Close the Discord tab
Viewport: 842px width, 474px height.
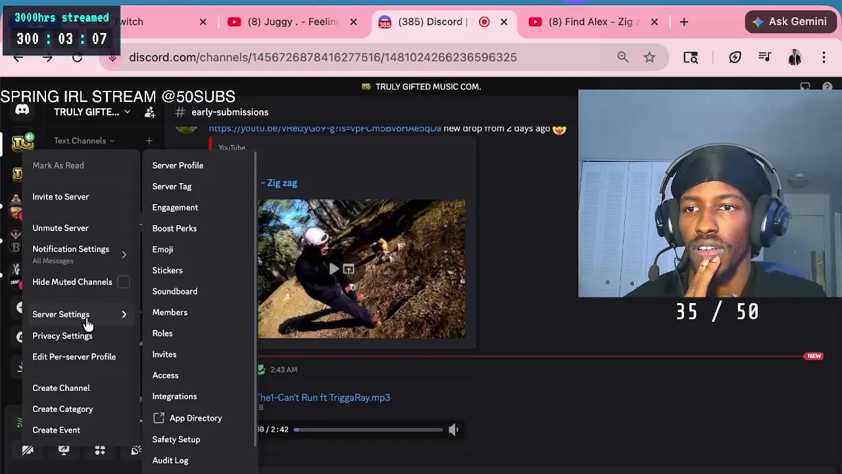click(x=504, y=22)
